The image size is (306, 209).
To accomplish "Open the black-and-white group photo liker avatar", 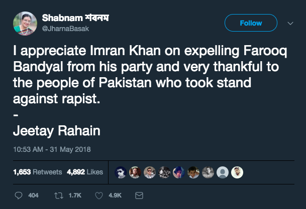I will point(164,172).
